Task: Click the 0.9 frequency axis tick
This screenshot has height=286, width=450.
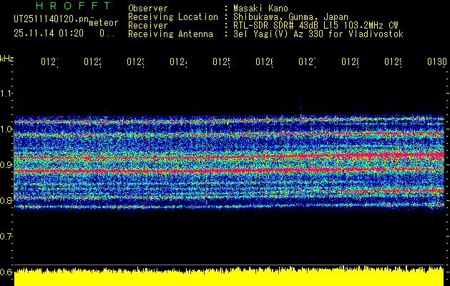Action: [6, 165]
